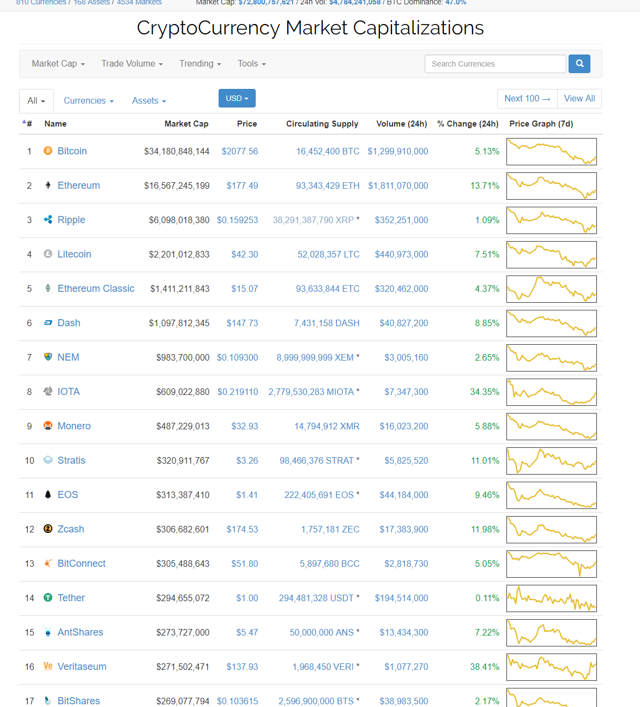Open Stratis 7d price graph

pos(552,461)
